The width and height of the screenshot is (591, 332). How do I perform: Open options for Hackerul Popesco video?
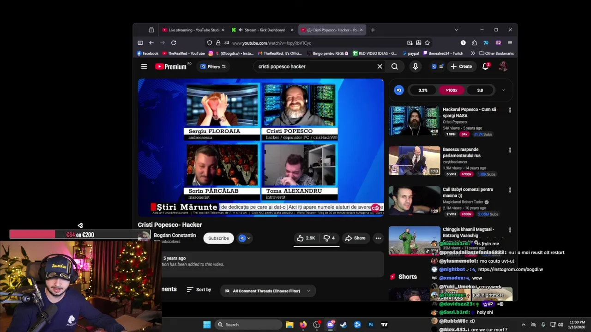(510, 110)
